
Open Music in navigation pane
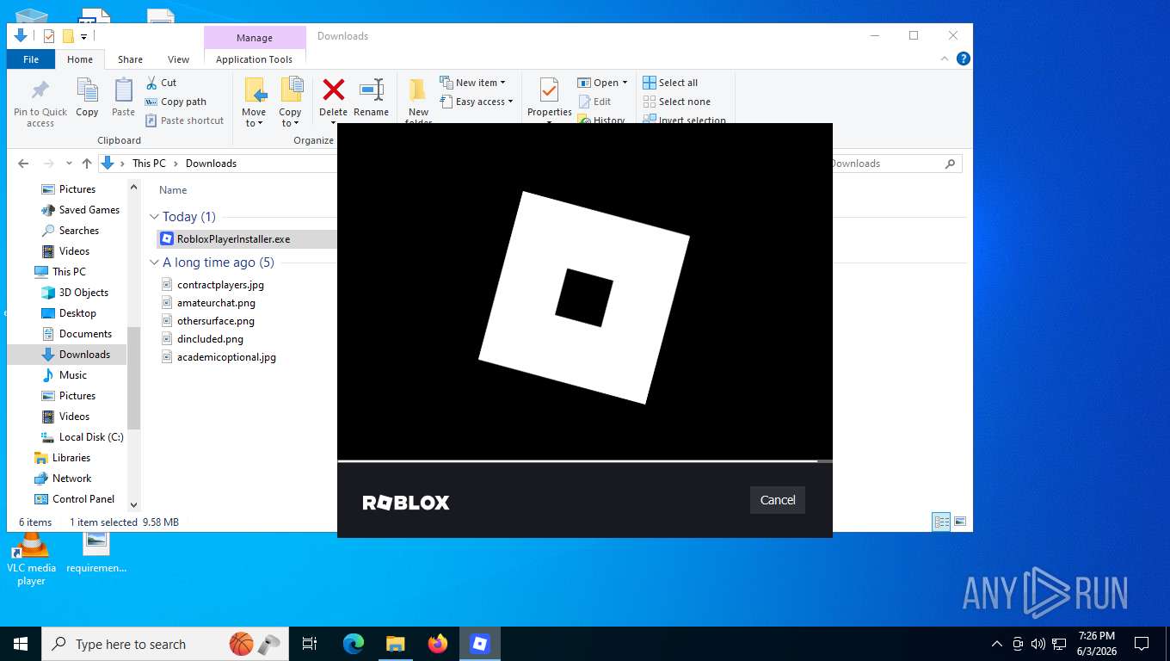click(72, 375)
